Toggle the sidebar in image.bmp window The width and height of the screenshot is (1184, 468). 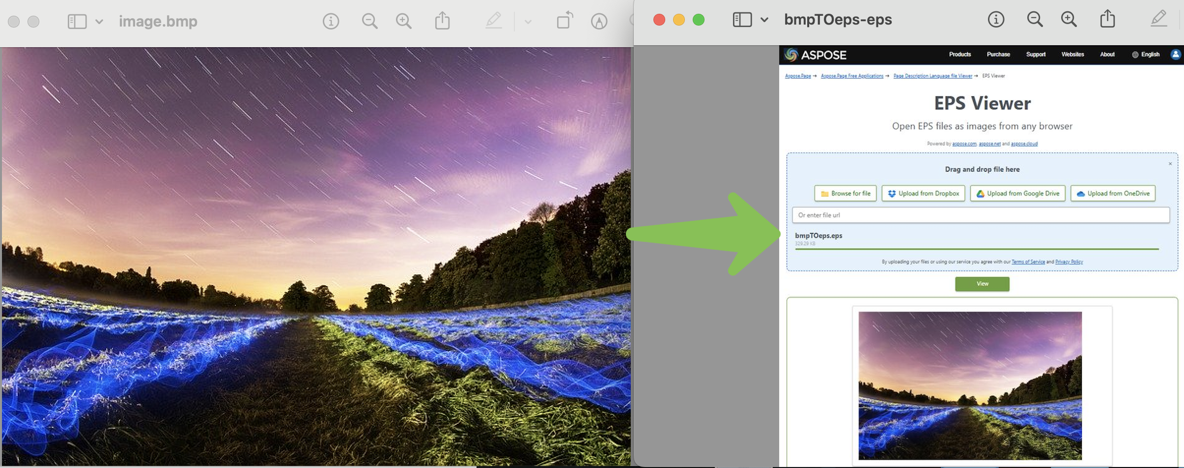[x=77, y=21]
